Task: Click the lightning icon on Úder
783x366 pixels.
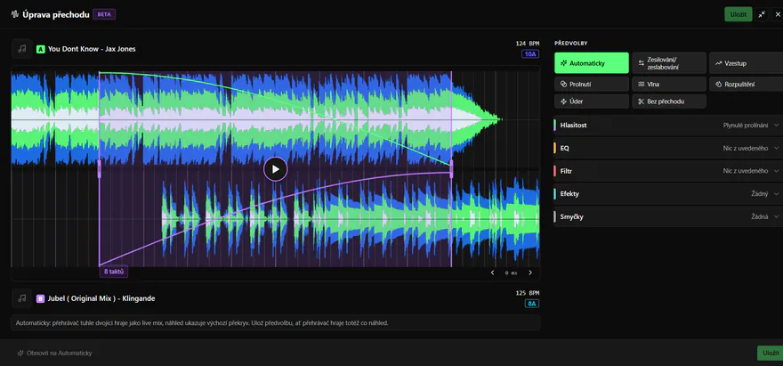Action: [563, 101]
